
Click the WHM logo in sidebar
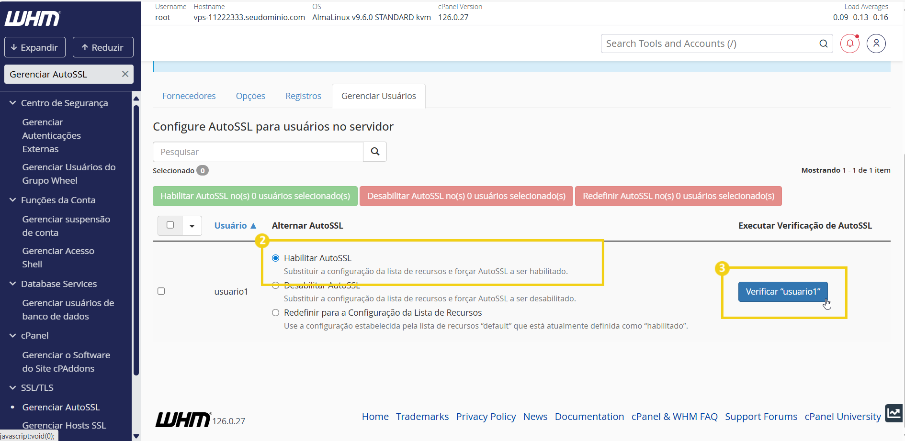33,19
